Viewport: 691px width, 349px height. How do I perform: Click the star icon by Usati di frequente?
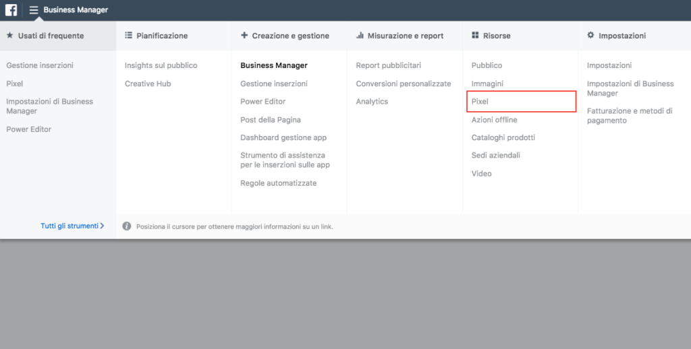pyautogui.click(x=9, y=35)
